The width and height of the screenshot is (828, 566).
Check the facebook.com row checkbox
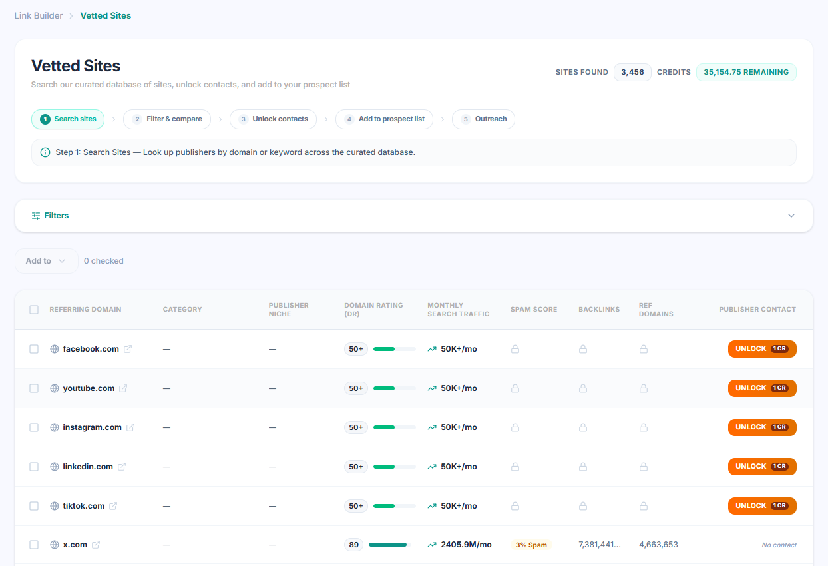pyautogui.click(x=34, y=349)
